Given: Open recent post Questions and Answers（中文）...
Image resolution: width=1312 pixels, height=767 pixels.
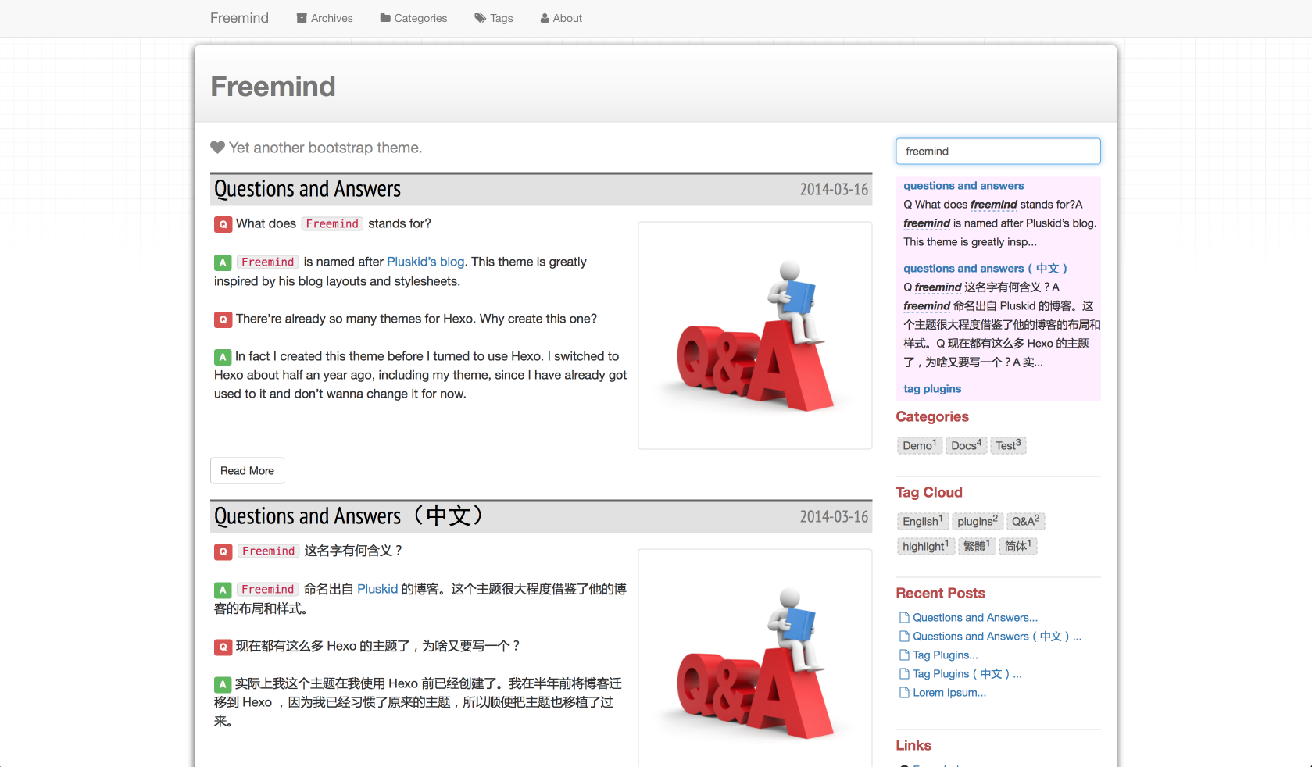Looking at the screenshot, I should [x=997, y=637].
